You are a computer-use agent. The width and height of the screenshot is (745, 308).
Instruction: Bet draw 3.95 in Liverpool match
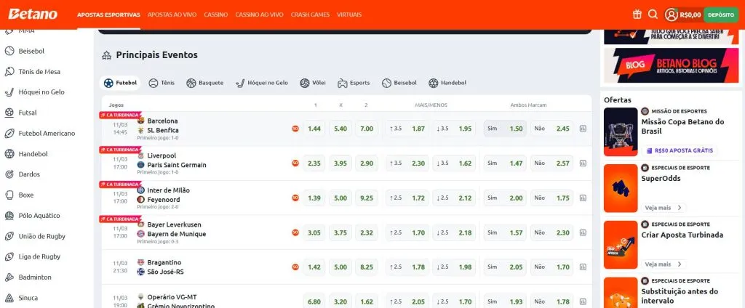340,163
